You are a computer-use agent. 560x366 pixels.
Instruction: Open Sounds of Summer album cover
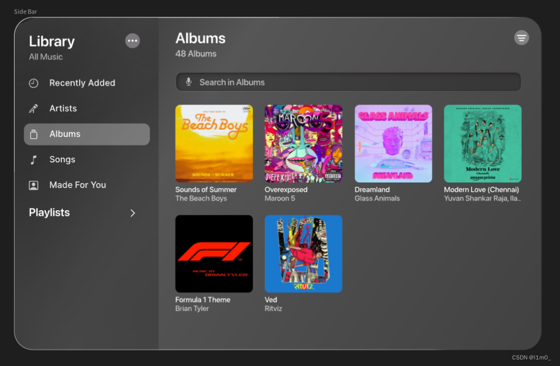click(214, 143)
